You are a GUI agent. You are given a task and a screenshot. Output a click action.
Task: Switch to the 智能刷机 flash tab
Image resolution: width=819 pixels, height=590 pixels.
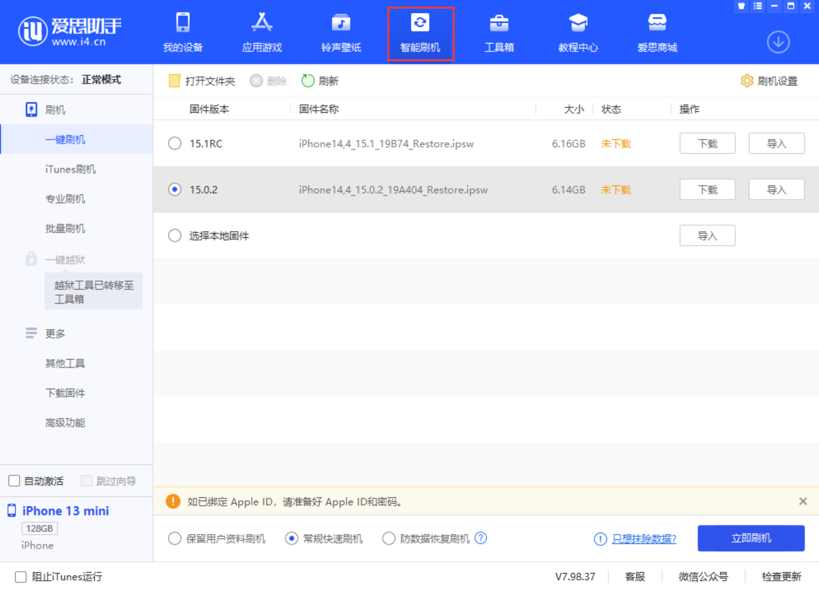pyautogui.click(x=420, y=33)
